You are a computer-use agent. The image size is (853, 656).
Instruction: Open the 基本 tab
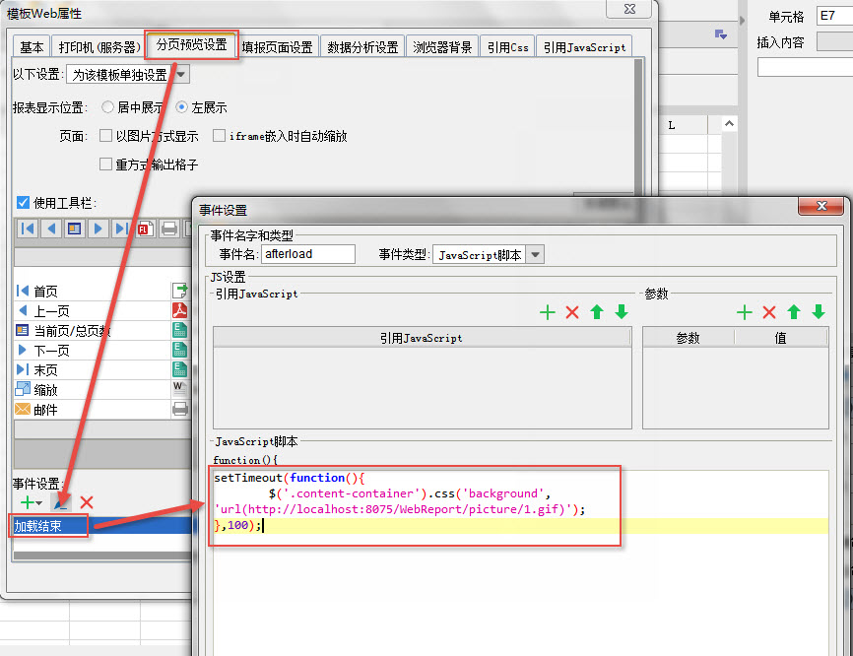click(x=32, y=47)
